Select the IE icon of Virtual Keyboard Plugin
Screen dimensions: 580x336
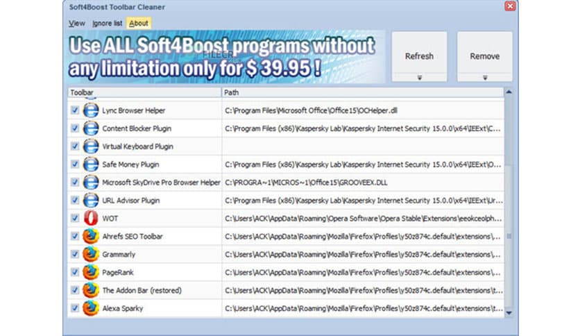(91, 146)
